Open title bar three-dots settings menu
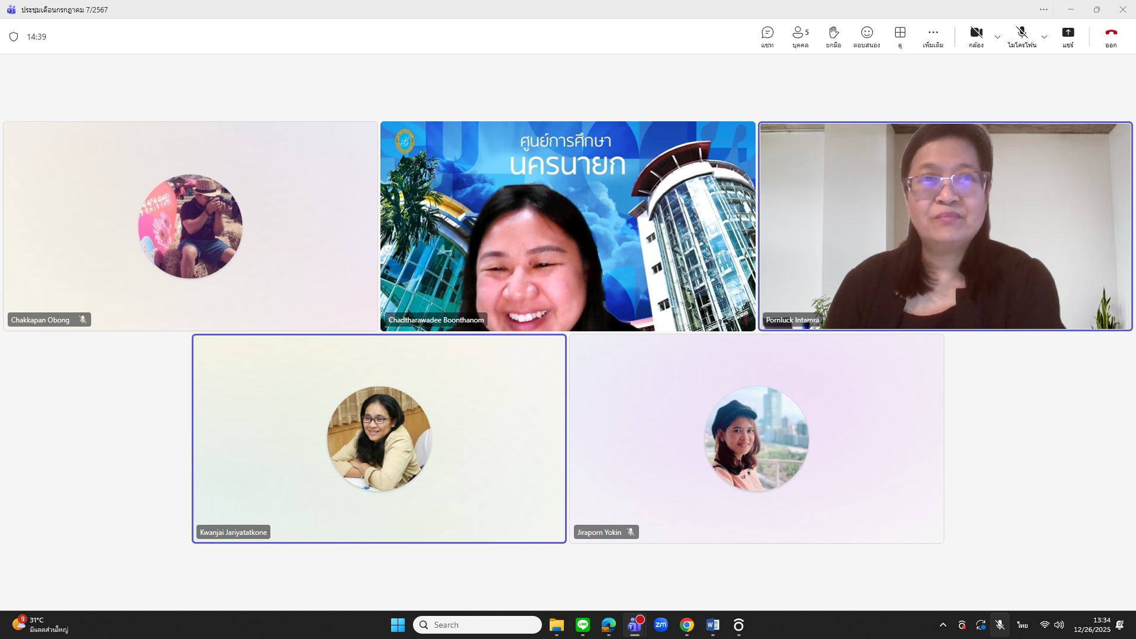The width and height of the screenshot is (1136, 639). [1044, 9]
